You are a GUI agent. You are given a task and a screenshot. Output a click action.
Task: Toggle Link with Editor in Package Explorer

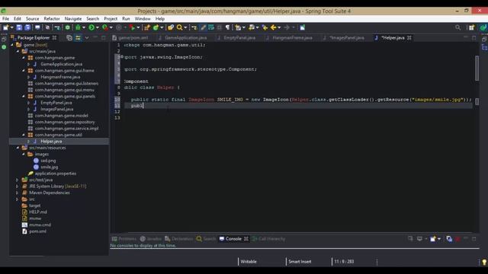click(x=78, y=37)
